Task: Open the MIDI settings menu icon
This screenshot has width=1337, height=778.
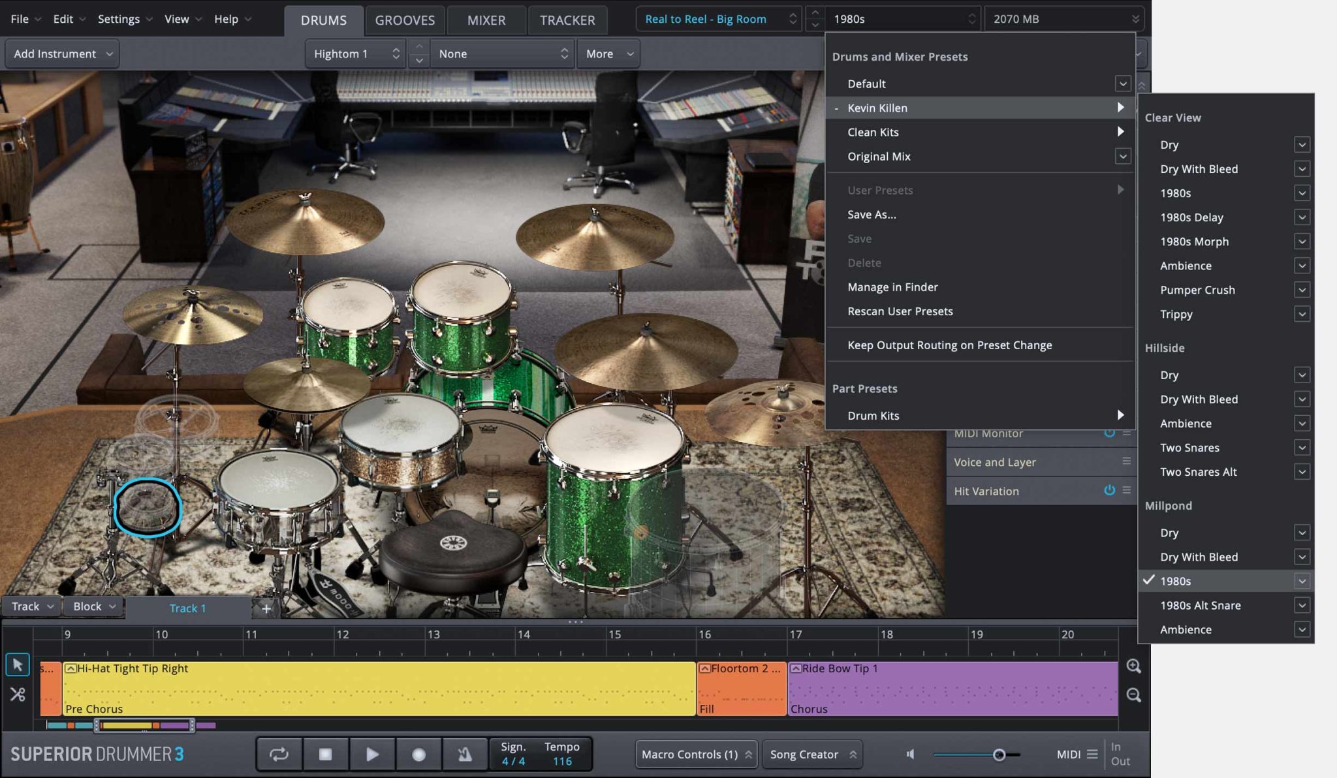Action: (x=1092, y=755)
